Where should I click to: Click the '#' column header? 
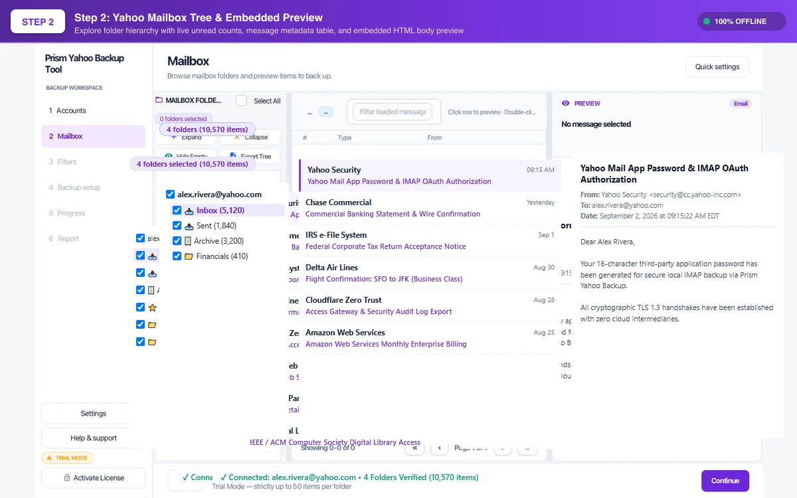tap(305, 137)
